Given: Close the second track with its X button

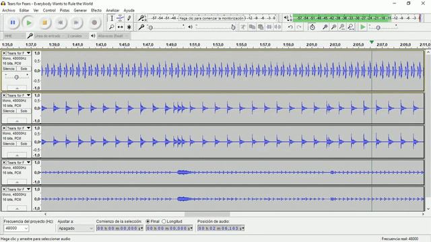Looking at the screenshot, I should point(4,95).
